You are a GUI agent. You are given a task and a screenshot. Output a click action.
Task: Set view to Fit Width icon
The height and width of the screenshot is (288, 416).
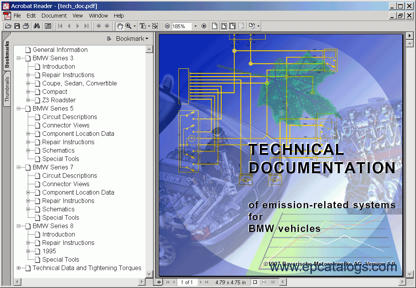coord(232,26)
